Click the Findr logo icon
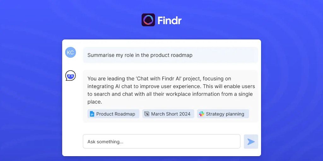The width and height of the screenshot is (323, 161). (148, 20)
